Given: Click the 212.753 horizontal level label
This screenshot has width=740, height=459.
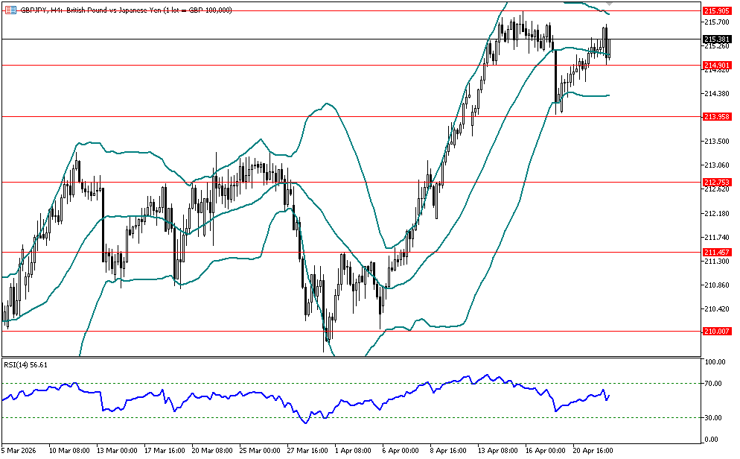Looking at the screenshot, I should [715, 183].
